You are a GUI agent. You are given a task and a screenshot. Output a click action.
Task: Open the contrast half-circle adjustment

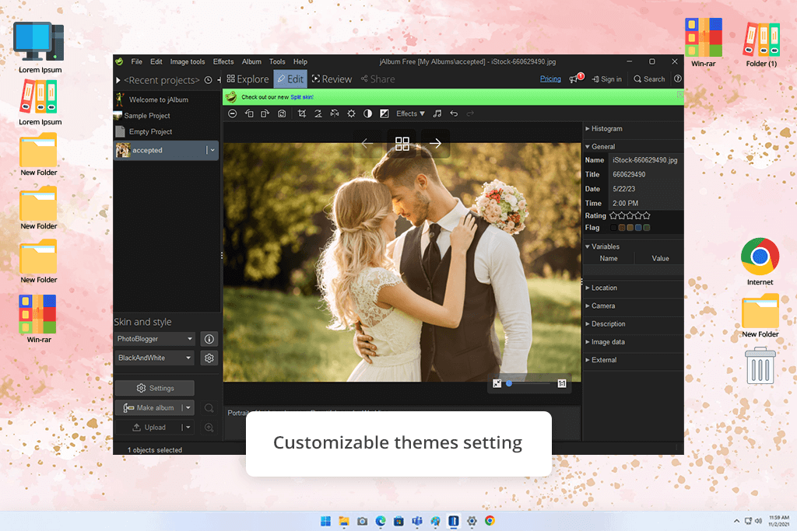[367, 114]
